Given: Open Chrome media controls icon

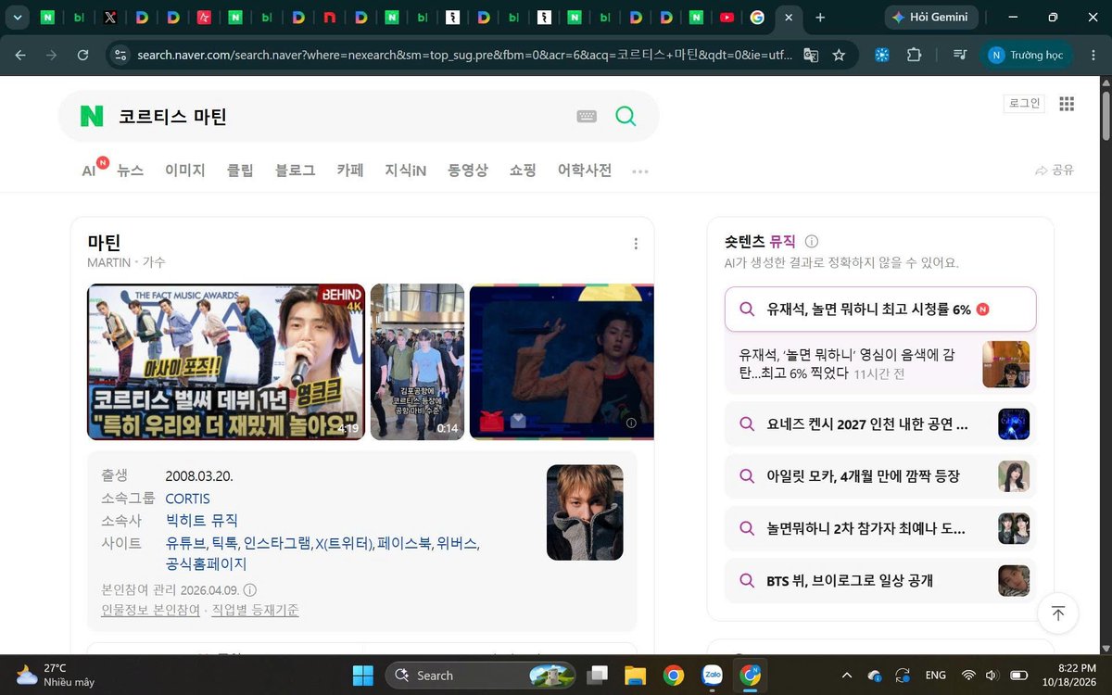Looking at the screenshot, I should click(960, 56).
